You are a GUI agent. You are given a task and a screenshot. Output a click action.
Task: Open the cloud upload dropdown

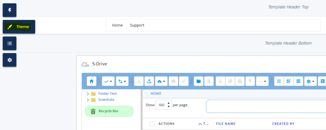click(x=161, y=81)
